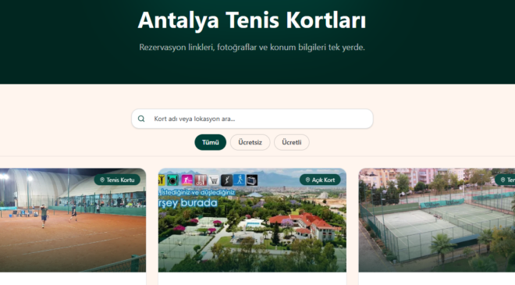515x285 pixels.
Task: Click the Antalya Tenis Kortları heading
Action: (x=252, y=20)
